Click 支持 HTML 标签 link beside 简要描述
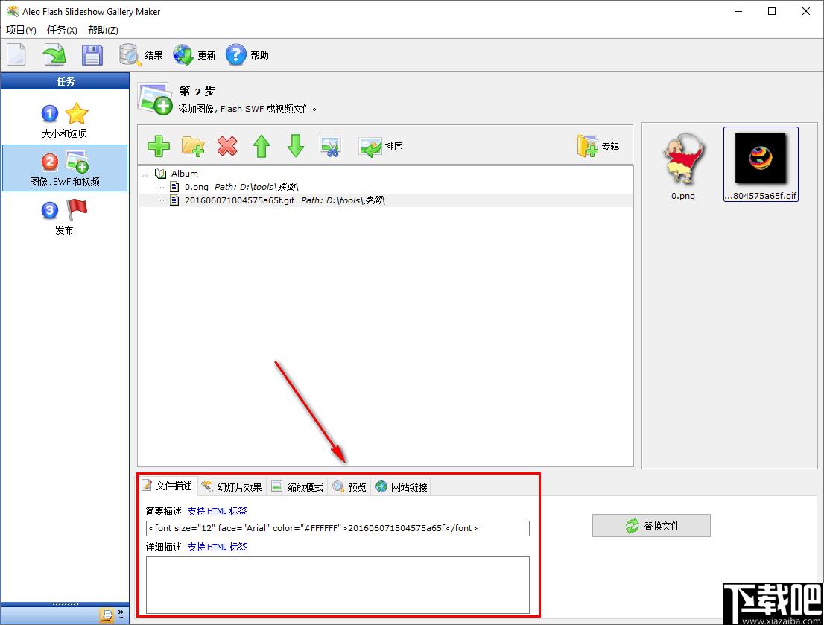Screen dimensions: 824x625 (x=217, y=511)
